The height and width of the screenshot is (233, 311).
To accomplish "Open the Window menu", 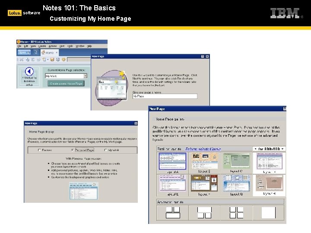I will pos(80,46).
